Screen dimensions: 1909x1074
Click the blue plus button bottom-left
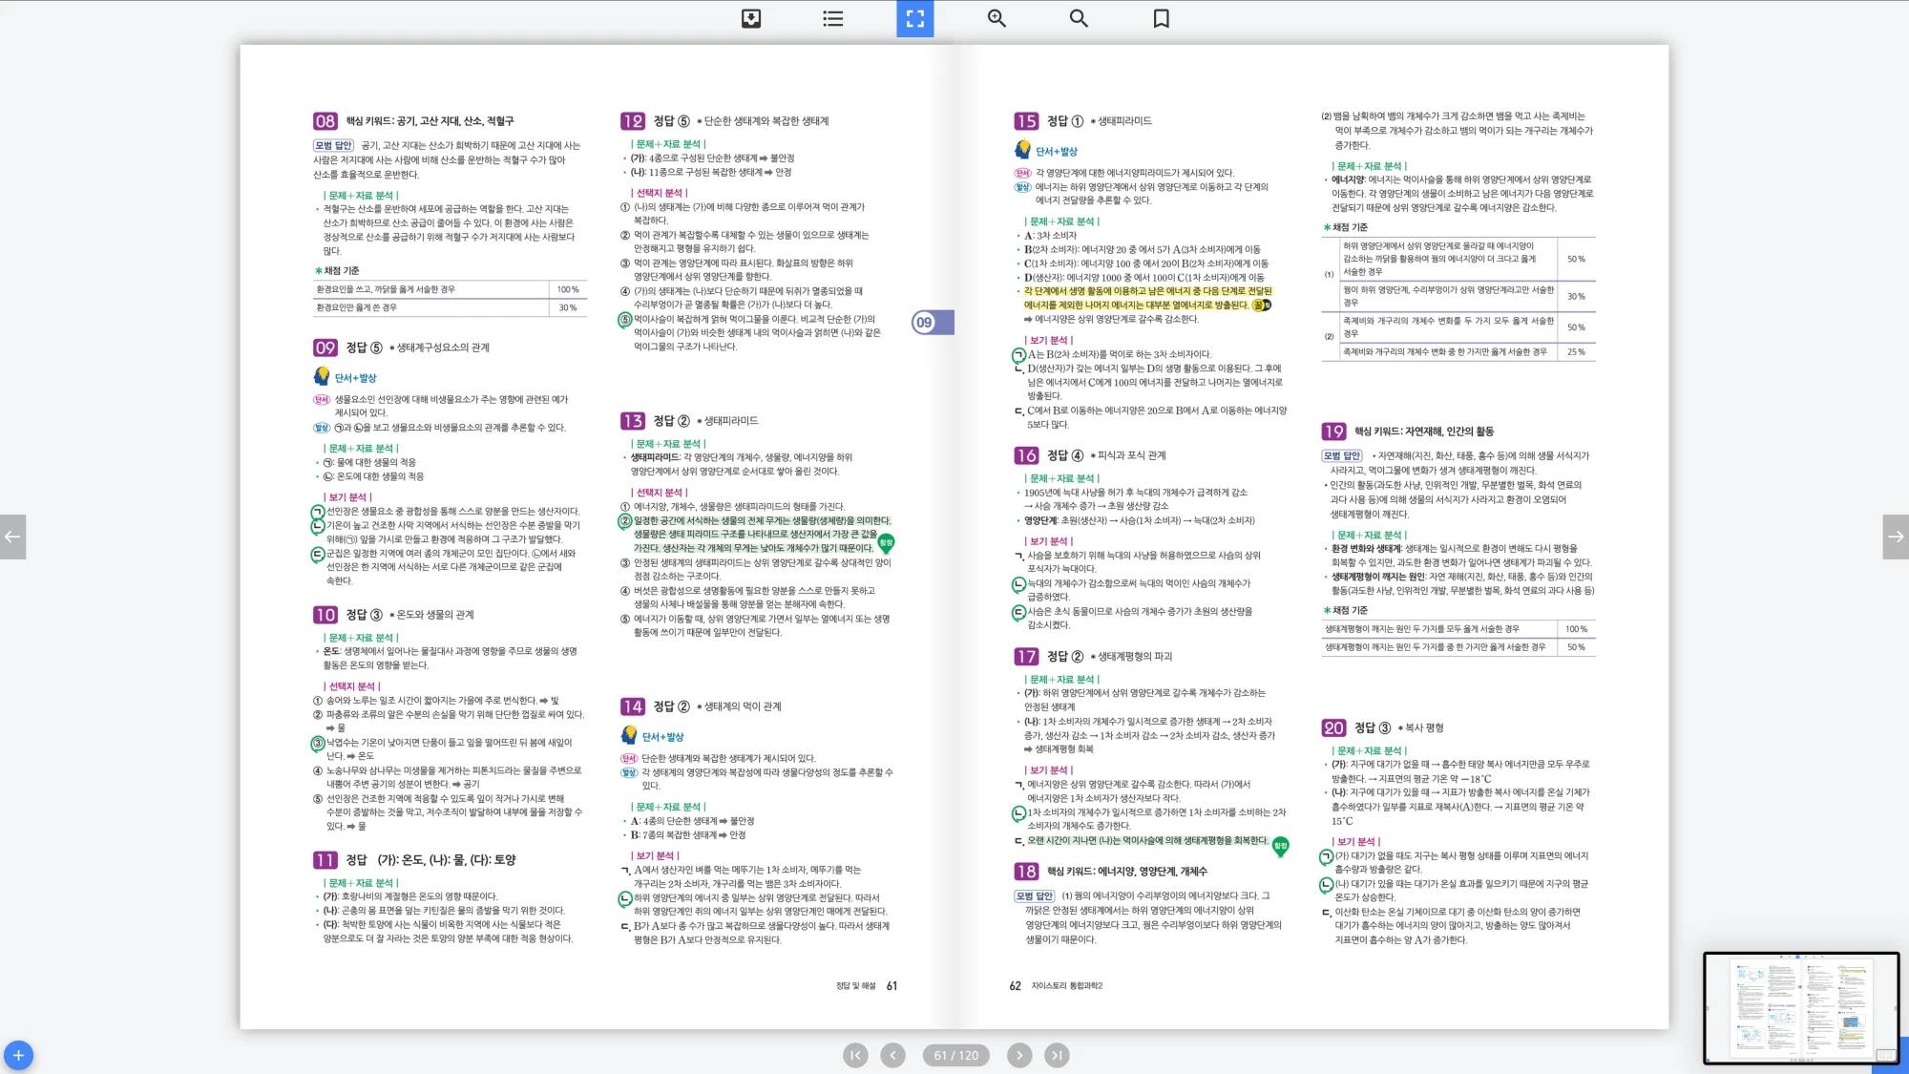[18, 1055]
